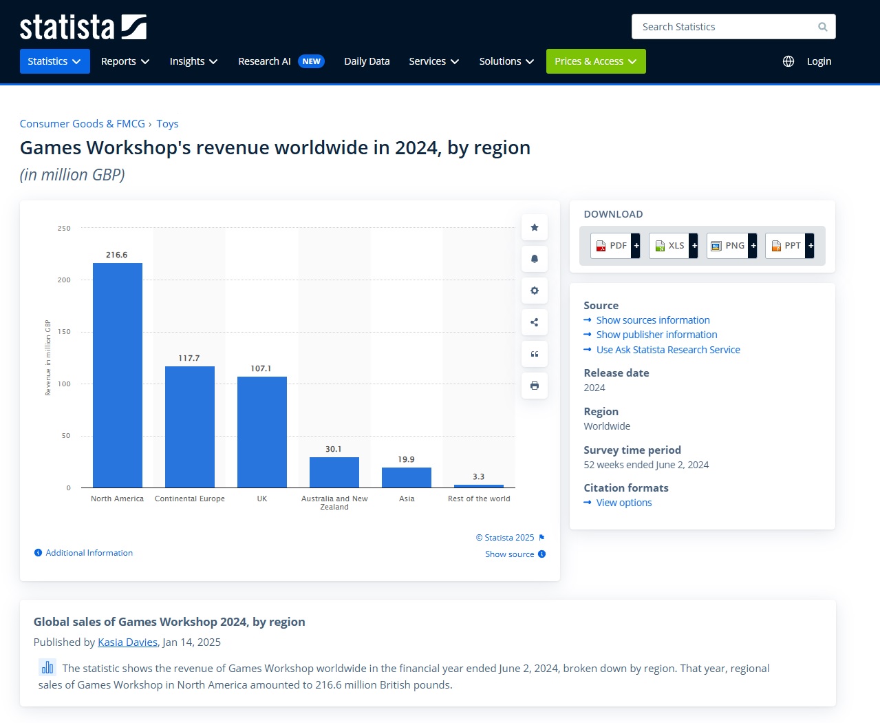Click View options under Citation formats
Viewport: 880px width, 723px height.
[x=624, y=503]
